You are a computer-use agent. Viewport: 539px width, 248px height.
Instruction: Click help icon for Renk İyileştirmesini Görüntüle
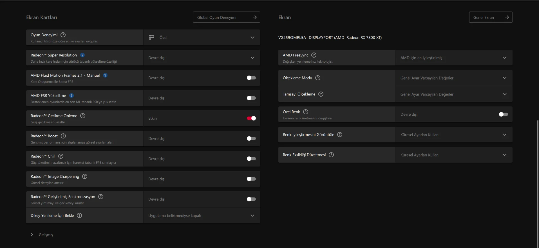click(x=340, y=135)
